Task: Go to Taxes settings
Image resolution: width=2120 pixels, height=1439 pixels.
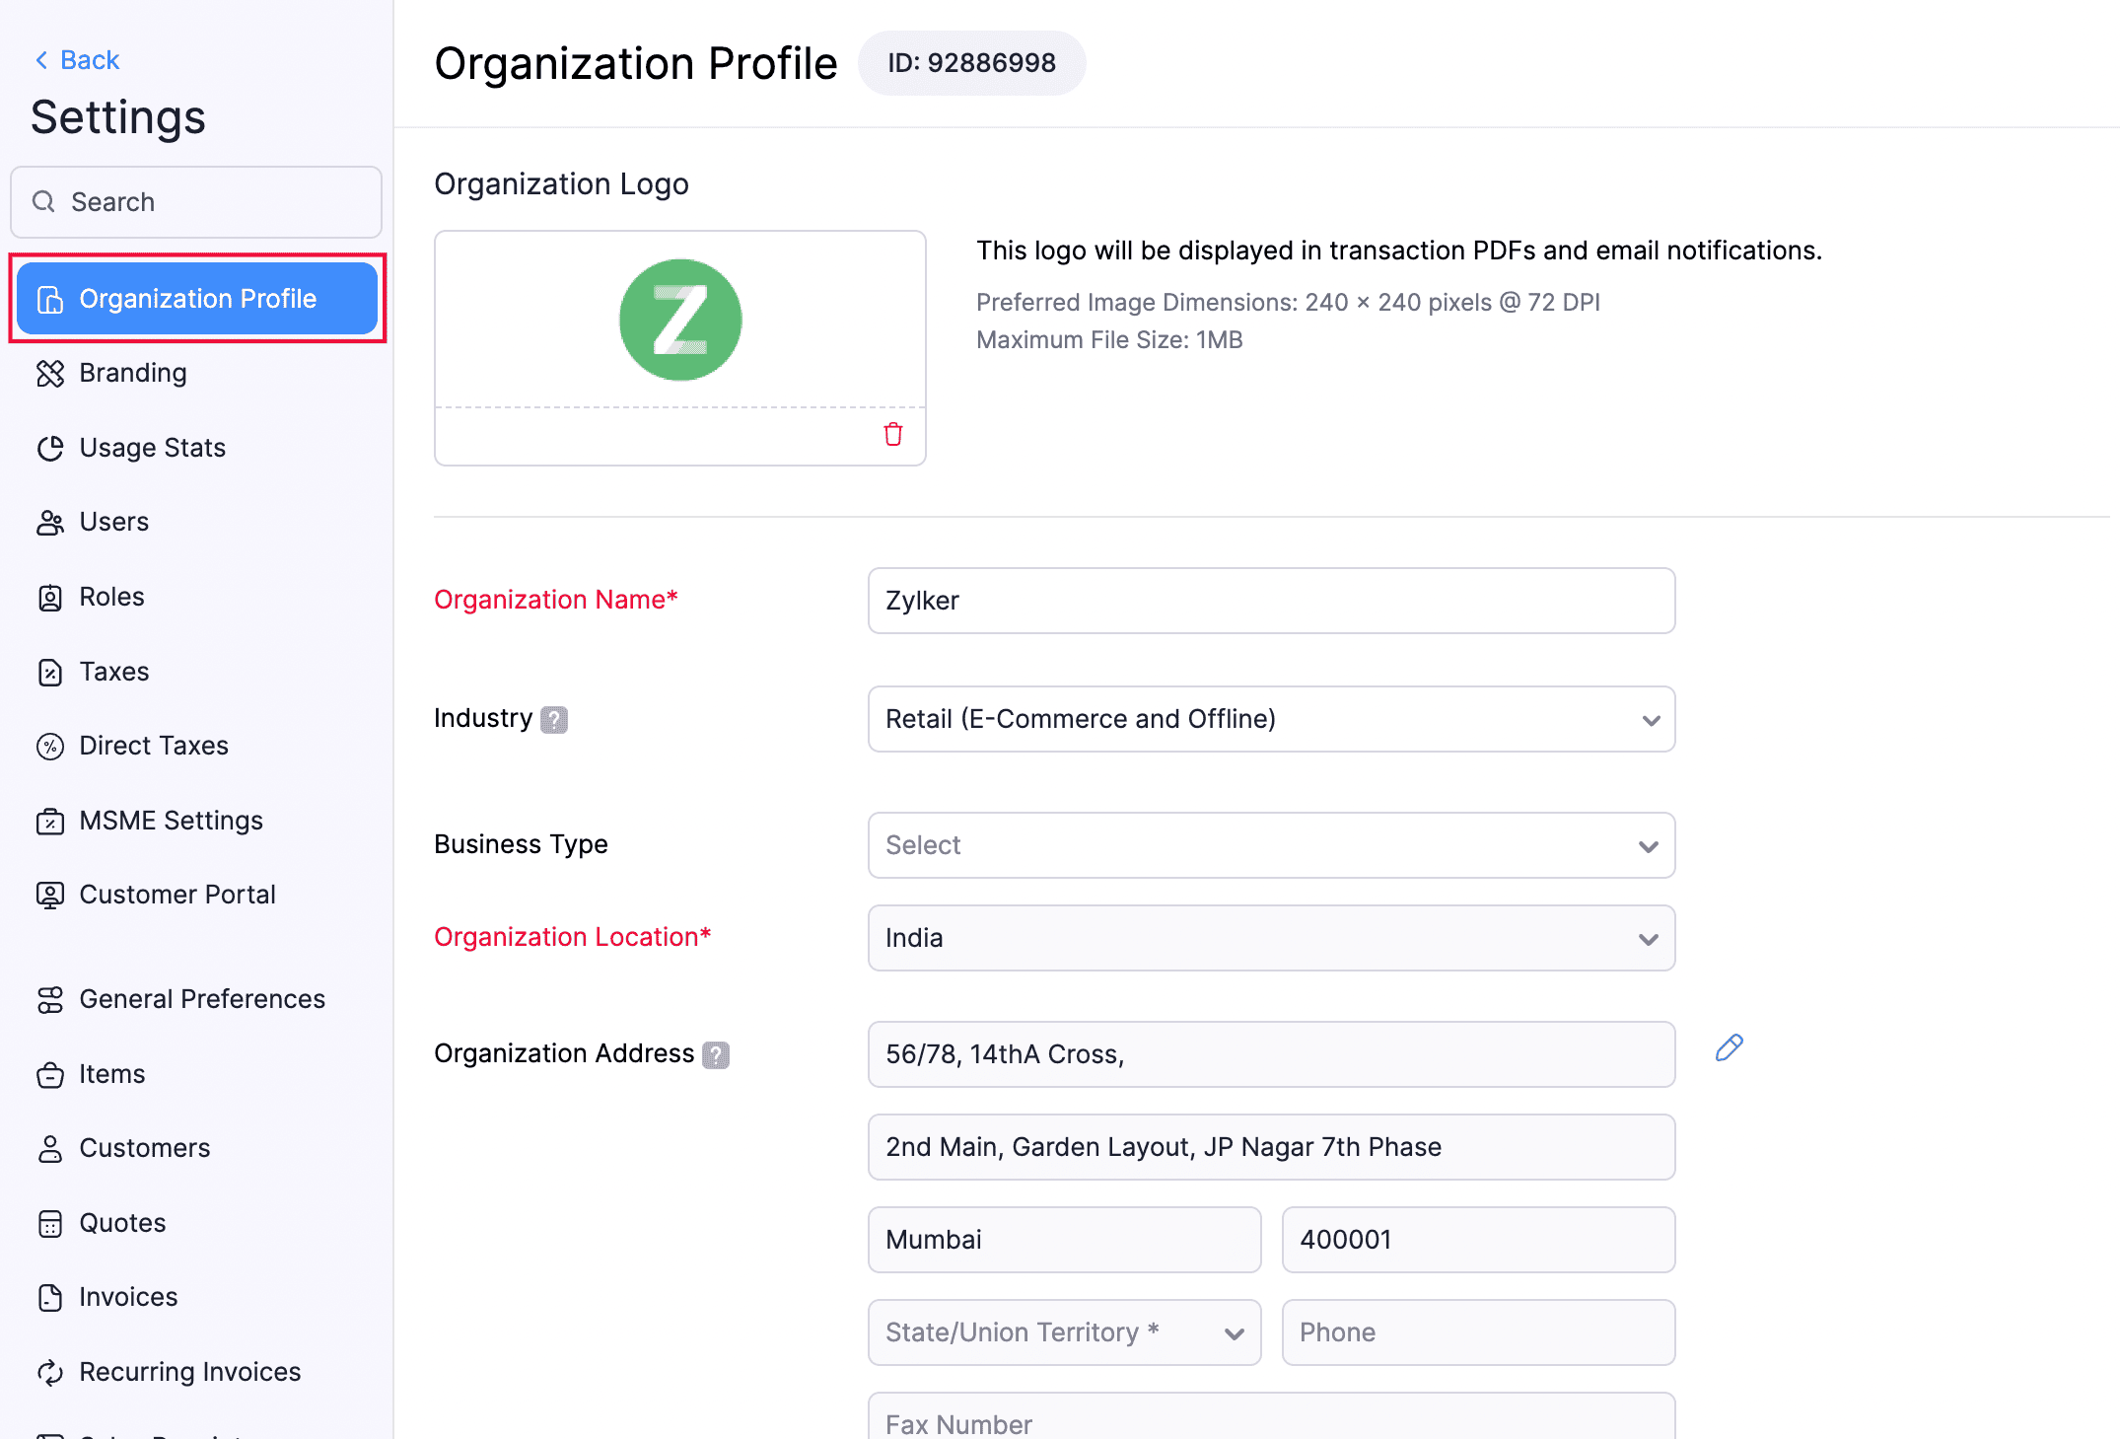Action: coord(113,672)
